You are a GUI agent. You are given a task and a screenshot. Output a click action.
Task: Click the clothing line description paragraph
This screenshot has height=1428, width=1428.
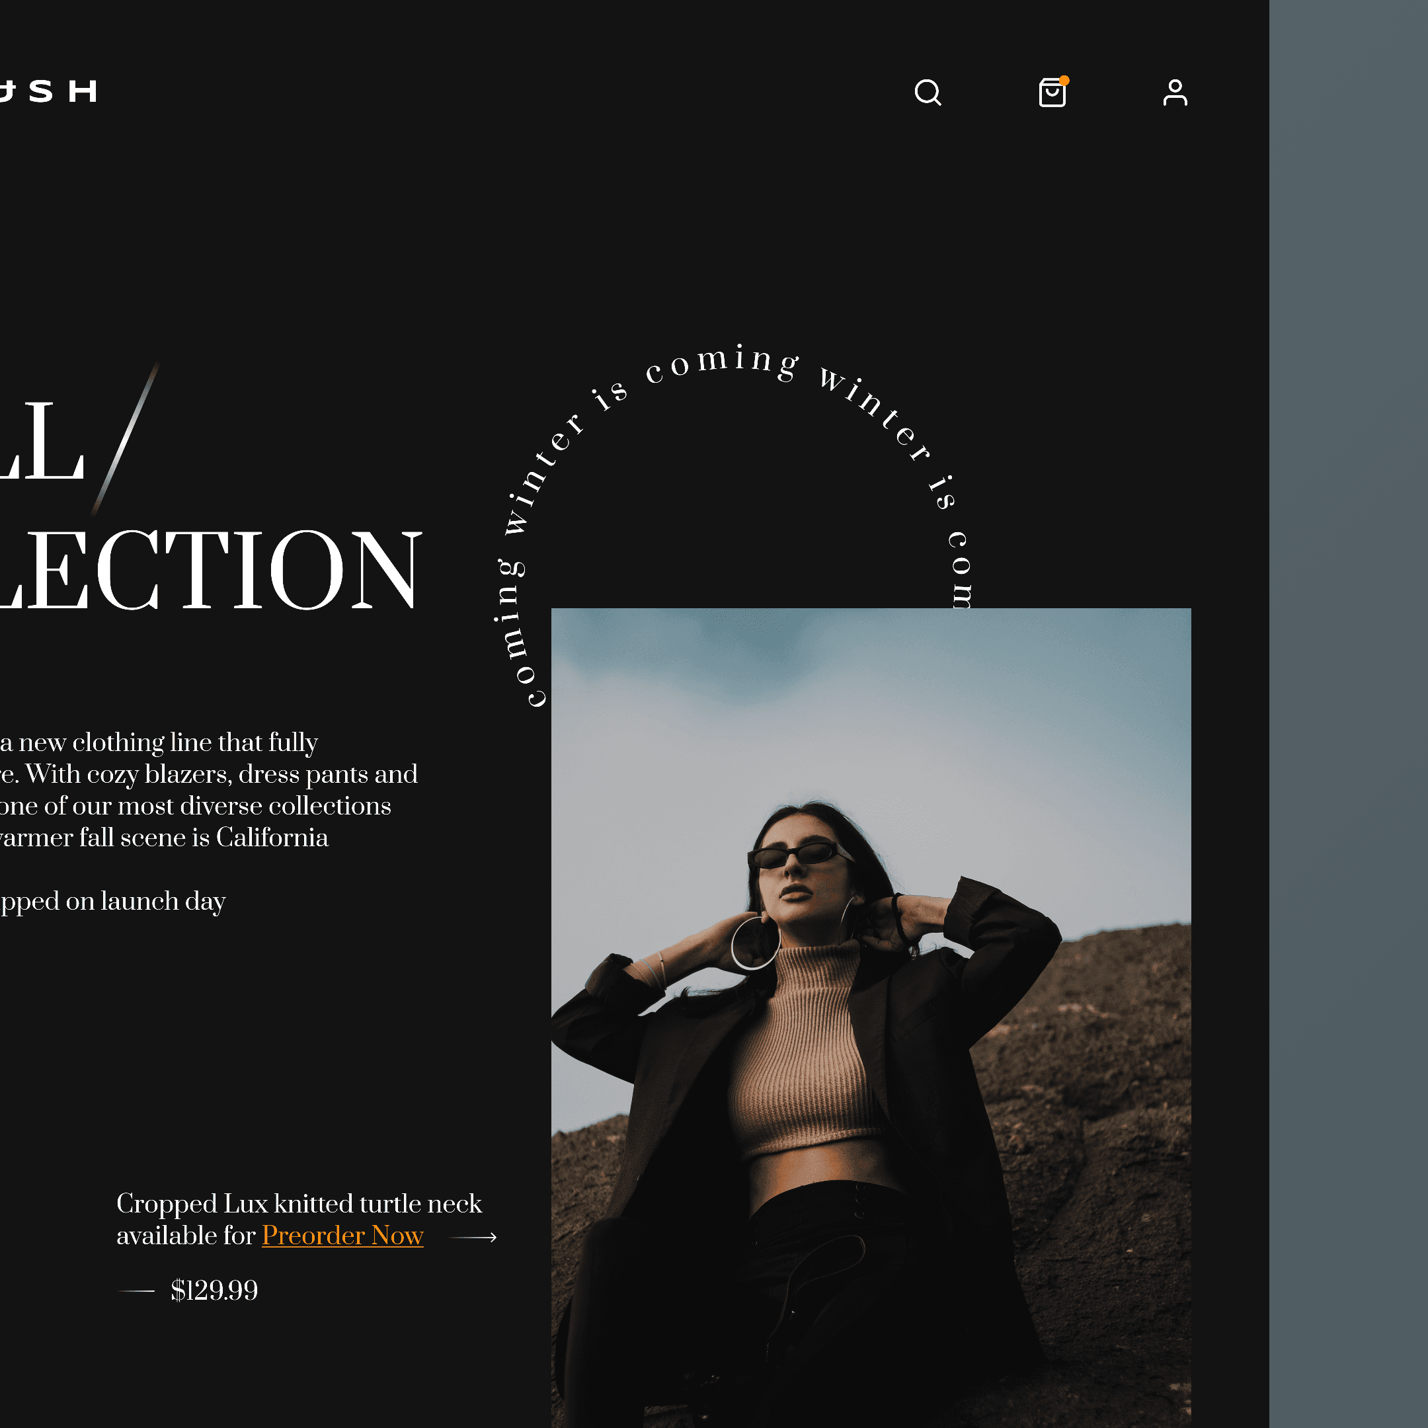(208, 789)
